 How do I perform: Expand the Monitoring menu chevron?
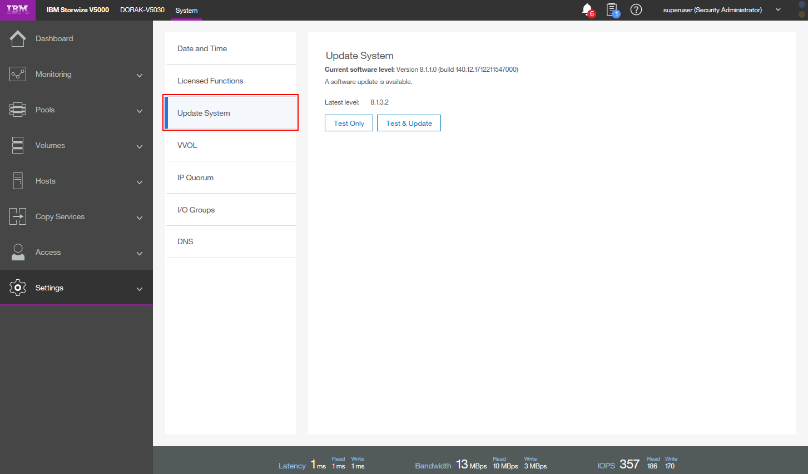[x=140, y=75]
